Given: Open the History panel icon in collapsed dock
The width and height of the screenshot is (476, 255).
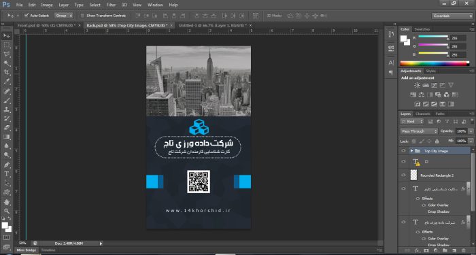Looking at the screenshot, I should click(391, 34).
